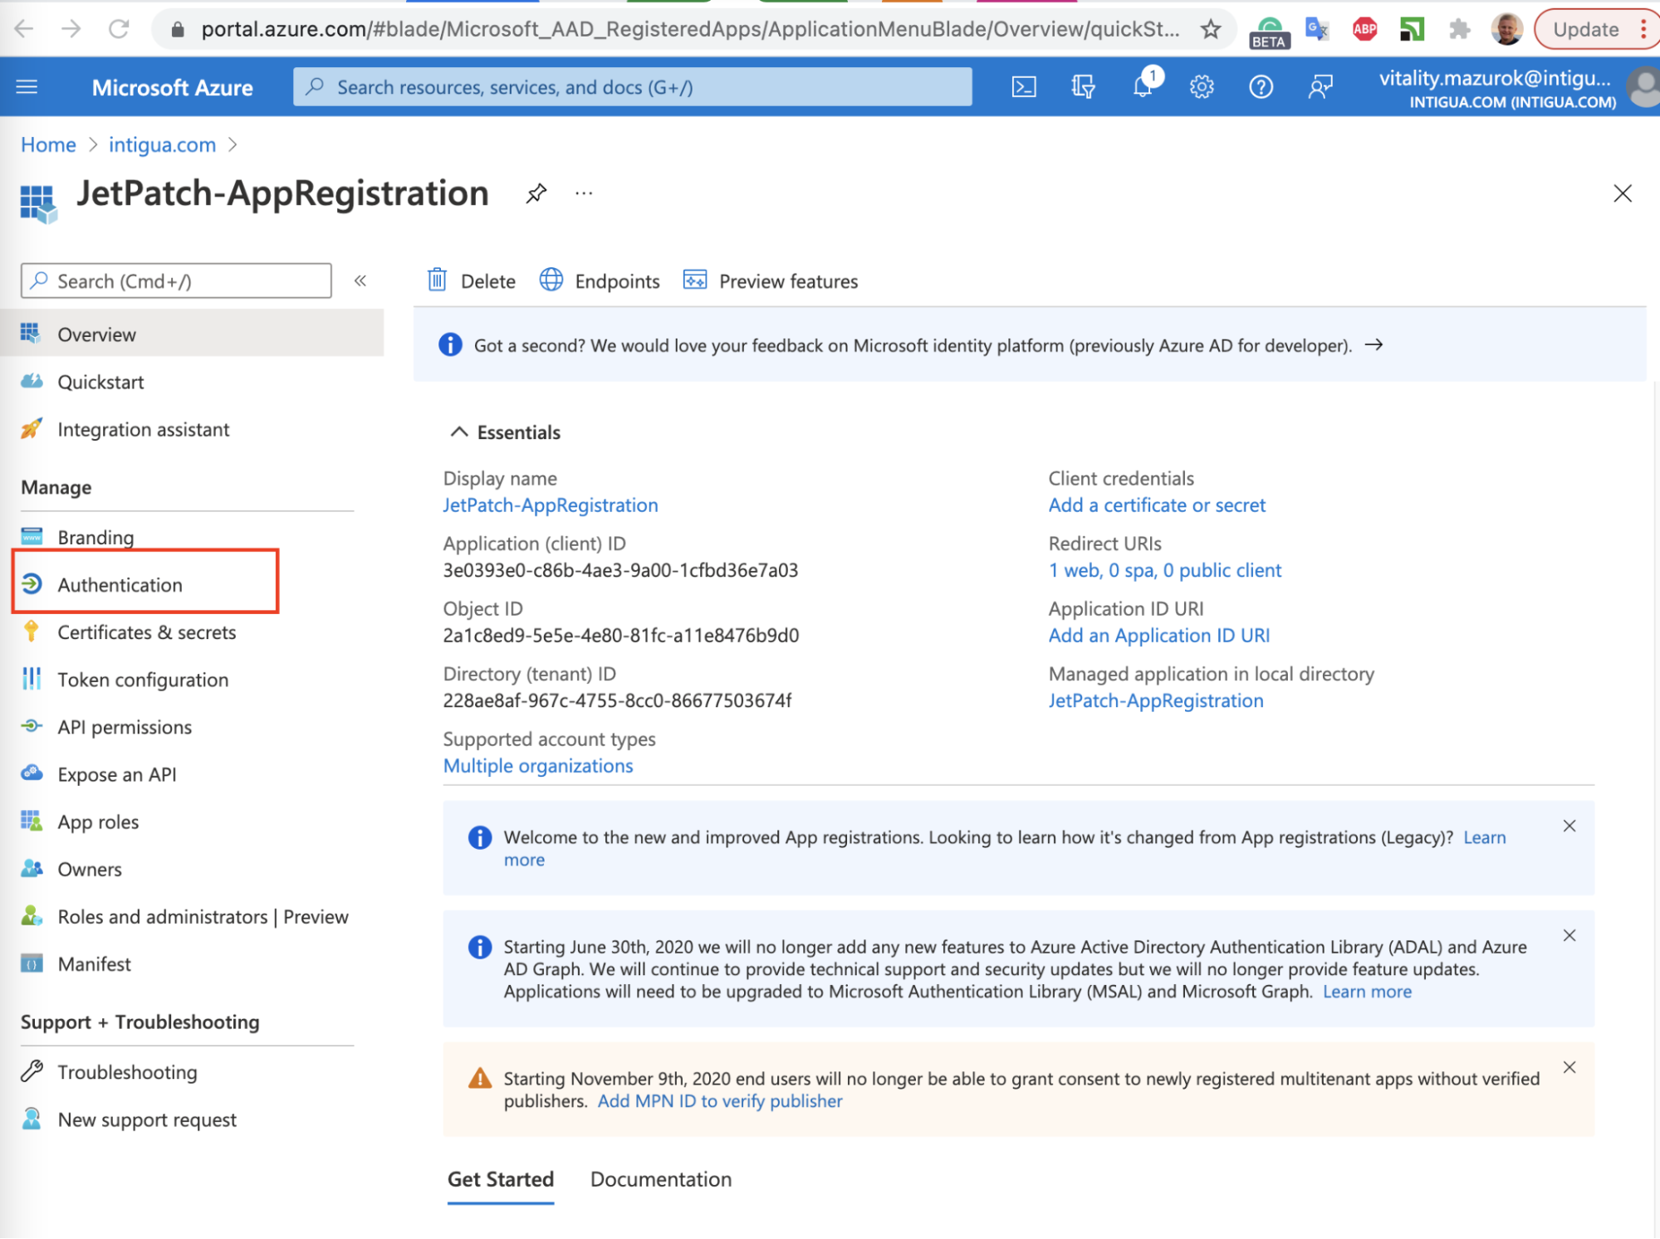
Task: Open the browser extensions puzzle icon
Action: [1458, 29]
